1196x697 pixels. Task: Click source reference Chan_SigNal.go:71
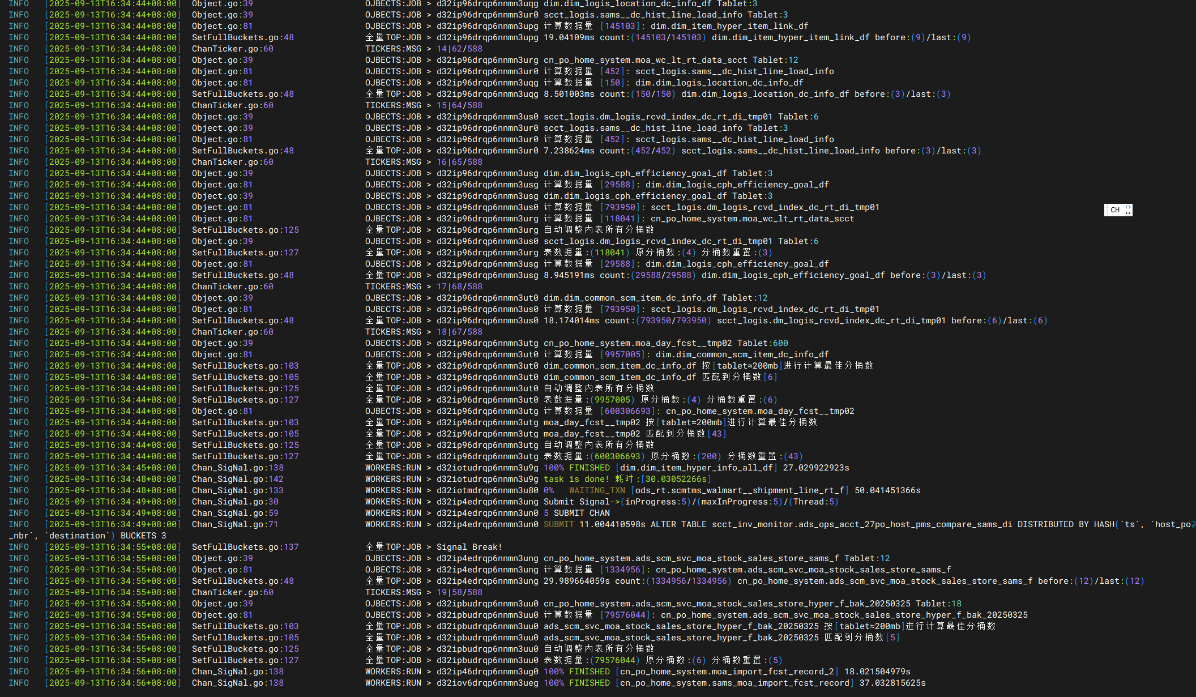coord(235,524)
